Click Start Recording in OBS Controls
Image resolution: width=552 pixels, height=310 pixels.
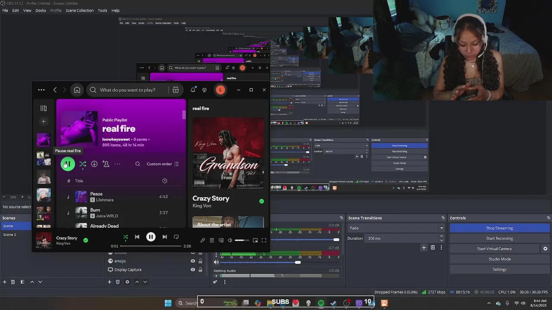pyautogui.click(x=499, y=239)
